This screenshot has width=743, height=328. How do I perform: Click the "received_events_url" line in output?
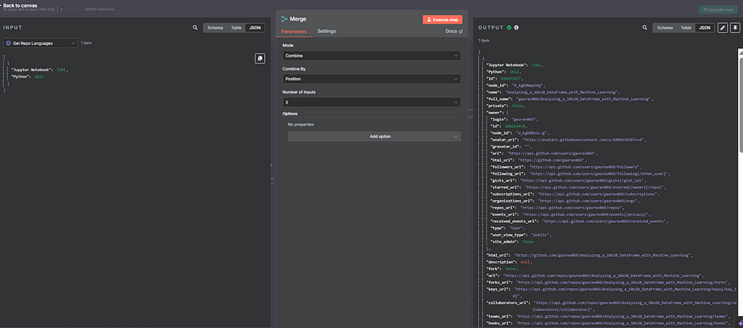pos(580,221)
